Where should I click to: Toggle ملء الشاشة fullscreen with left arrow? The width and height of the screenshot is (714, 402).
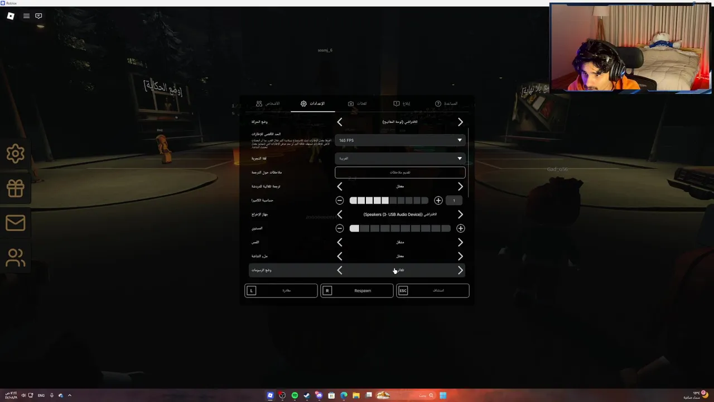point(340,256)
